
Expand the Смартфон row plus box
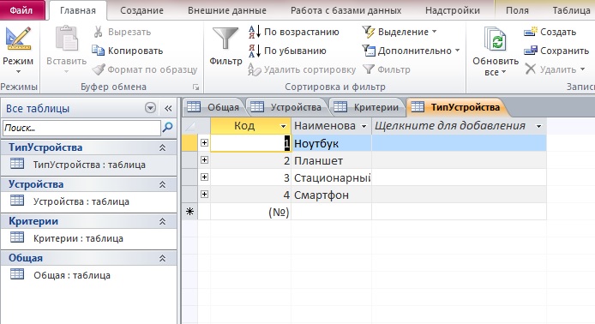point(204,195)
